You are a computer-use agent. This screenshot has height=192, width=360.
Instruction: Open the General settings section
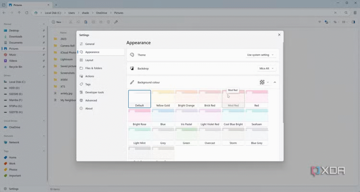[90, 44]
